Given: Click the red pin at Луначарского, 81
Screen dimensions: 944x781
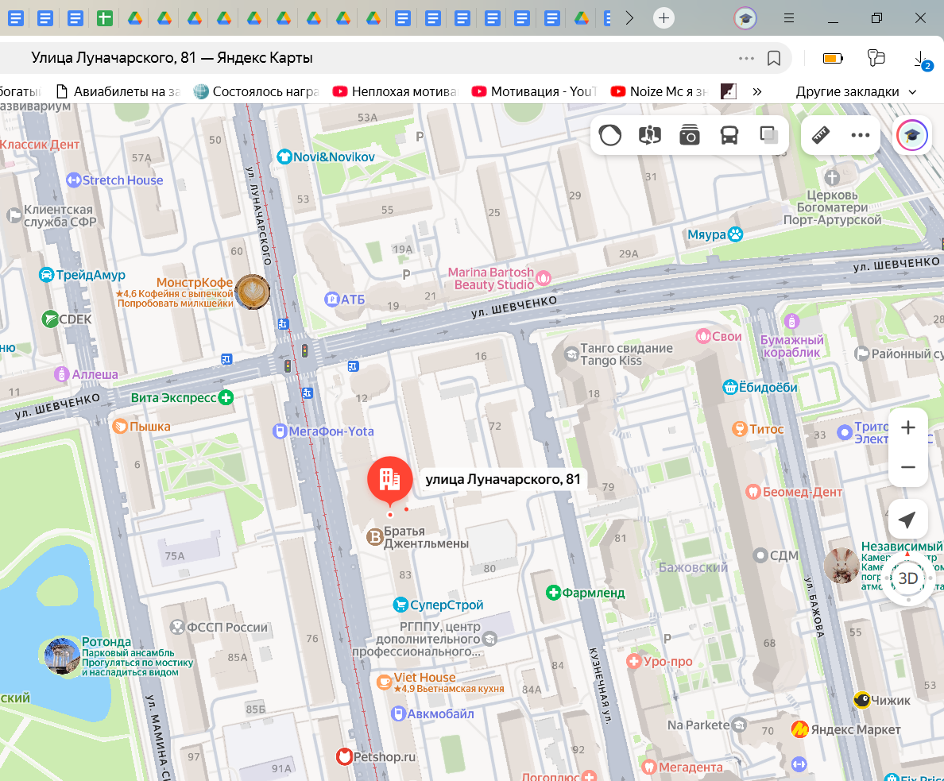Looking at the screenshot, I should [389, 479].
